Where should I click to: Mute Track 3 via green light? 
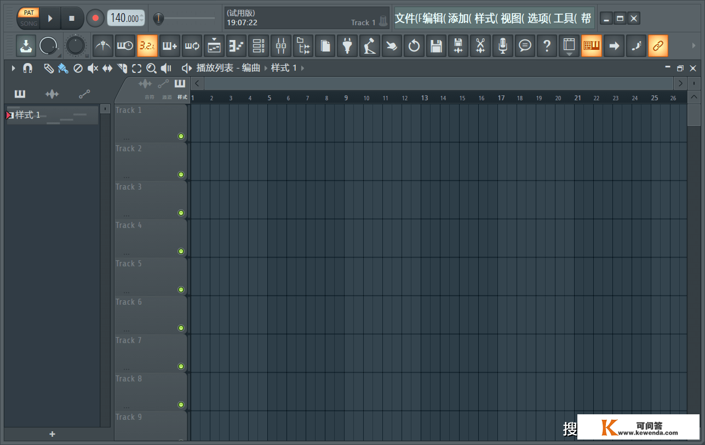[181, 213]
